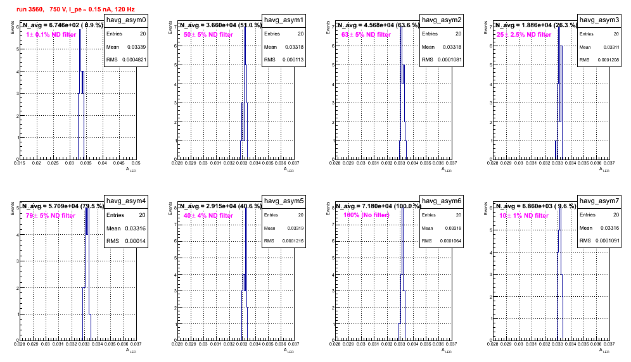Click the Mean value in havg_asym4 box
631x362 pixels.
136,228
